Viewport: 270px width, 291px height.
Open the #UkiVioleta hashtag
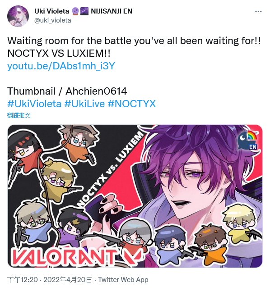34,104
